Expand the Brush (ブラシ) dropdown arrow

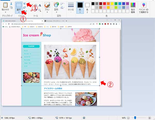47,12
